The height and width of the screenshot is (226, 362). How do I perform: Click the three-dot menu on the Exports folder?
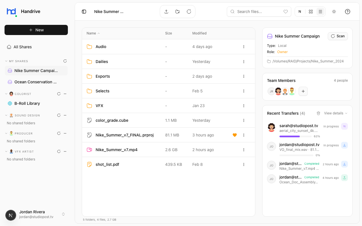click(x=244, y=76)
